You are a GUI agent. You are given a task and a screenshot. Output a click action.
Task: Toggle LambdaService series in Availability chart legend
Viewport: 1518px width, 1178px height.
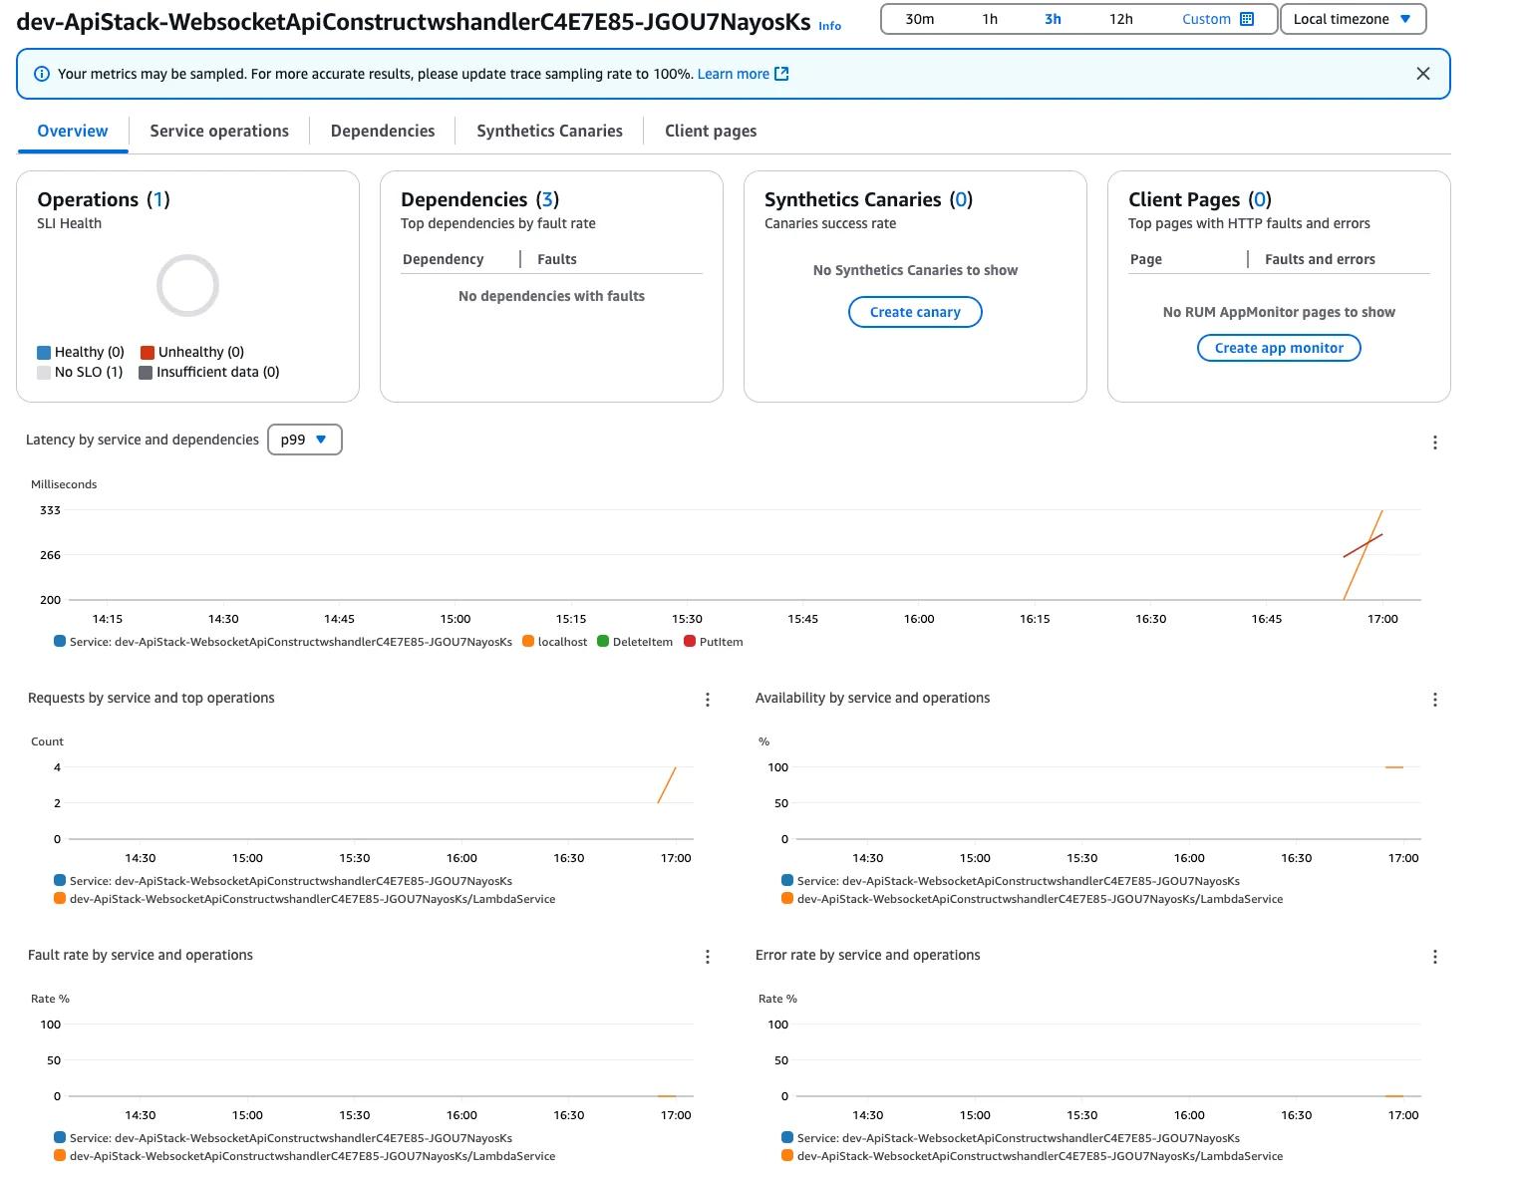(1033, 899)
